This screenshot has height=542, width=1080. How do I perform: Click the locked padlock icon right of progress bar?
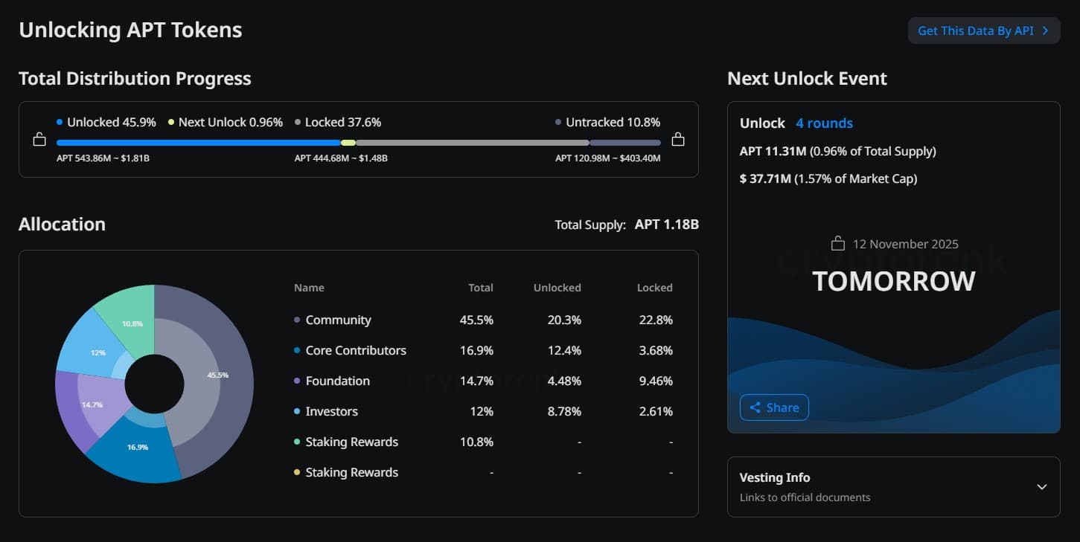point(677,140)
